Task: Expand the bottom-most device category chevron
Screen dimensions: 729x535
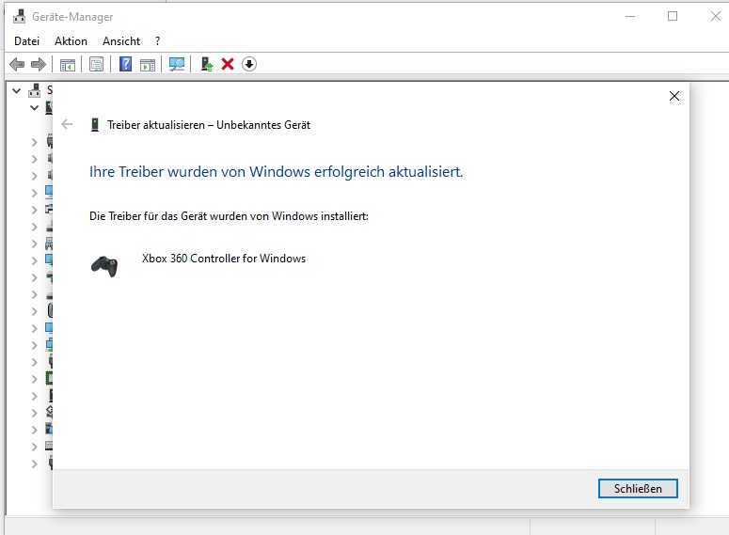Action: 34,464
